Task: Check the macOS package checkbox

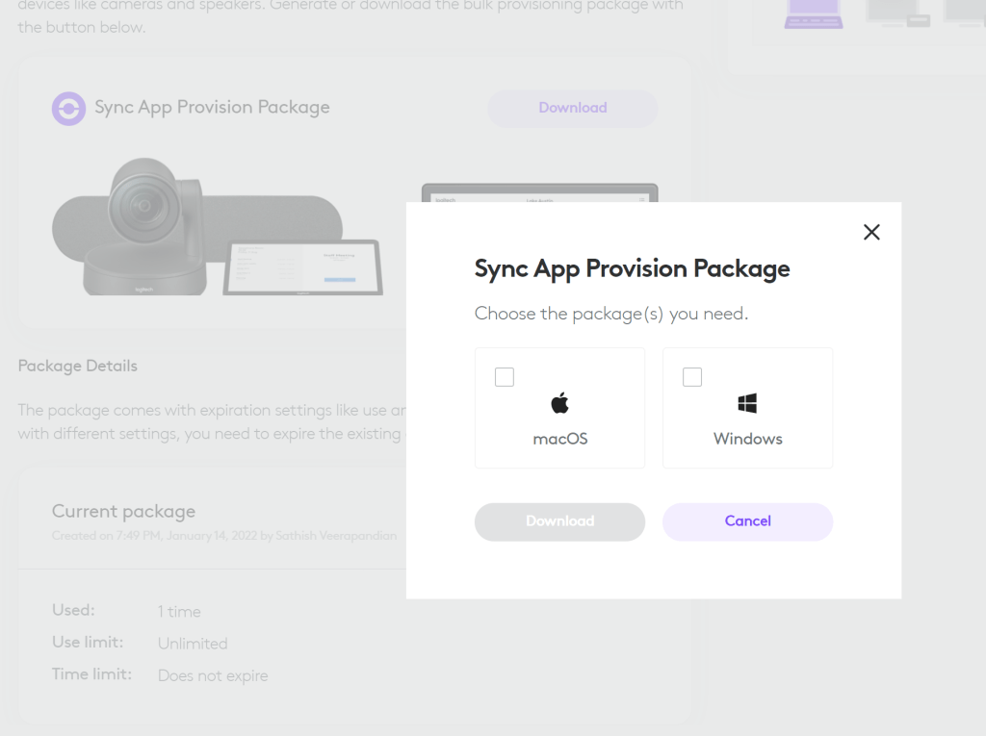Action: (x=505, y=377)
